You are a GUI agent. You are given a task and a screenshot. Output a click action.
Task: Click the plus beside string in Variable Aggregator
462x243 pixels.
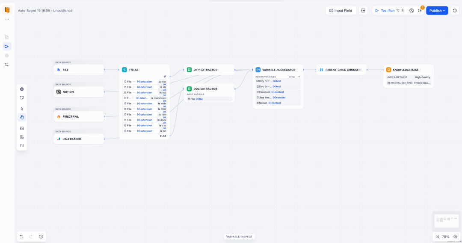pyautogui.click(x=299, y=77)
